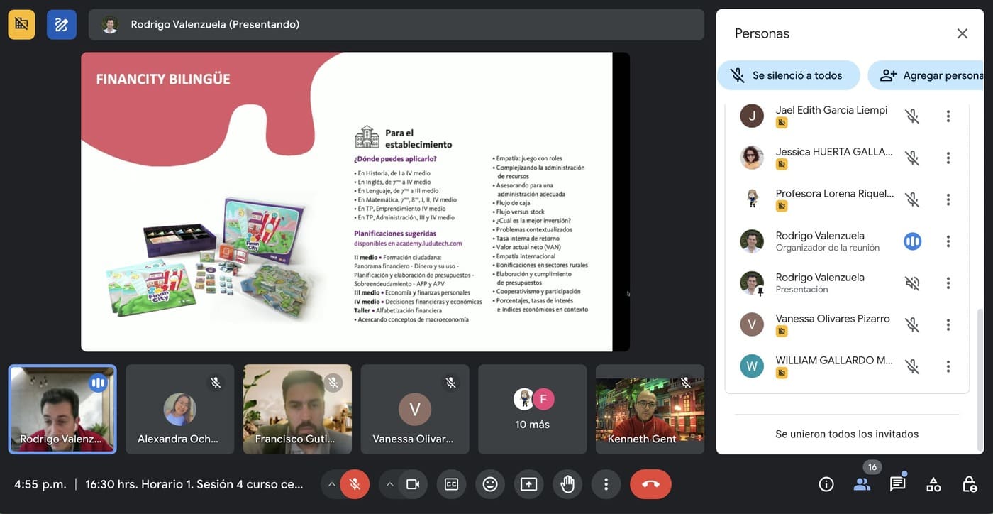This screenshot has width=993, height=514.
Task: Open more options for WILLIAM GALLARDO M...
Action: 948,366
